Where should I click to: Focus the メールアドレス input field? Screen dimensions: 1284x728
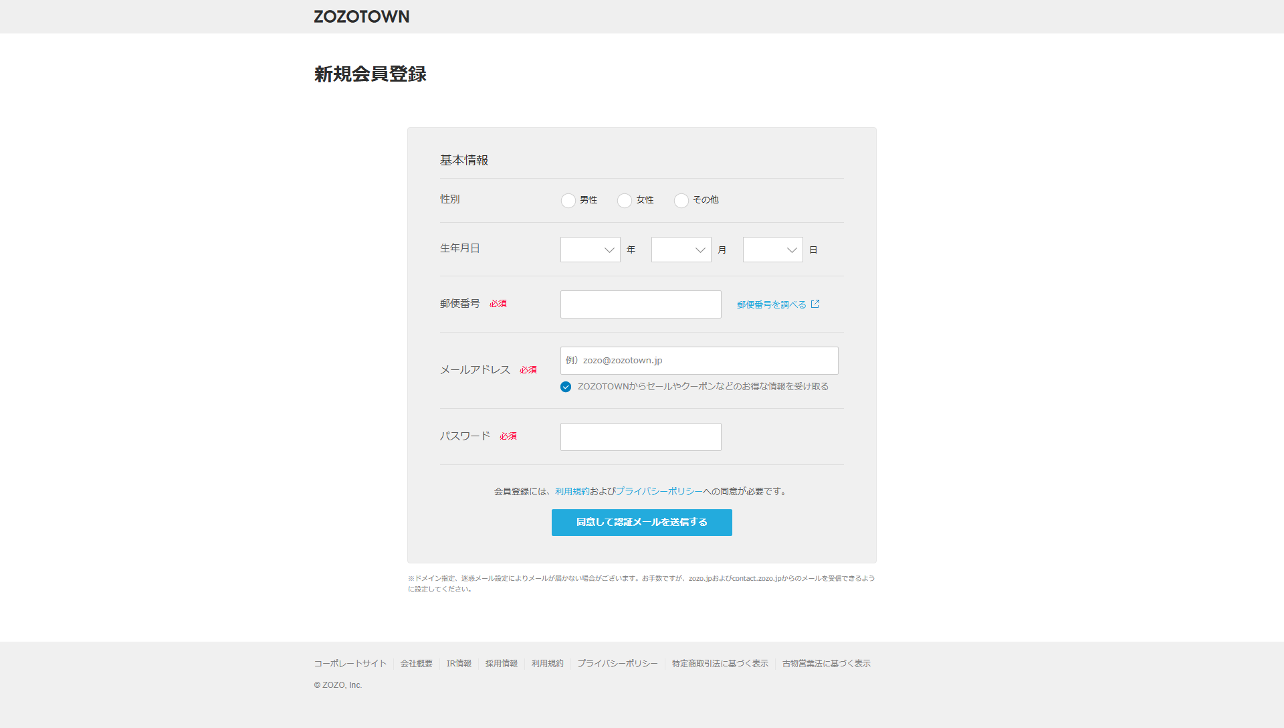(x=700, y=361)
